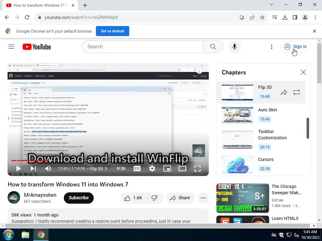This screenshot has height=241, width=322.
Task: Click the chapters list scrollbar
Action: click(x=308, y=128)
